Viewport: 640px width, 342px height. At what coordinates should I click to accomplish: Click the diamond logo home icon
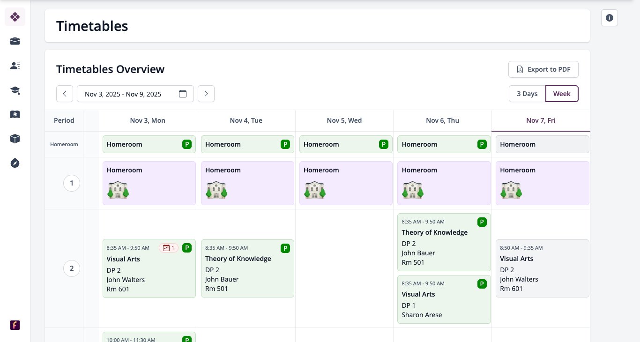coord(15,17)
